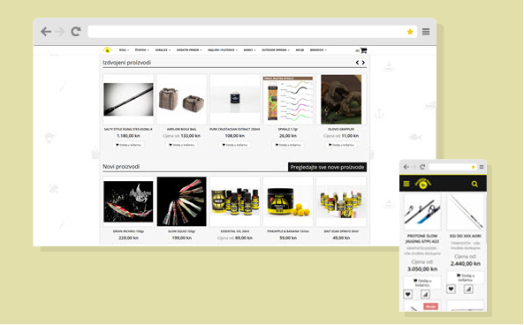524x325 pixels.
Task: Open the mobile site's yellow hamburger menu
Action: point(406,184)
